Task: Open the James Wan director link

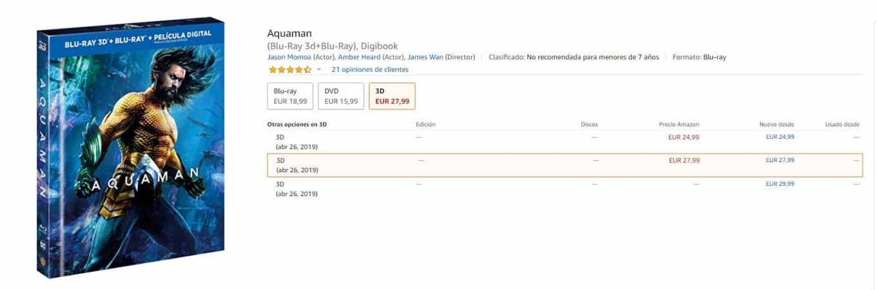Action: 425,57
